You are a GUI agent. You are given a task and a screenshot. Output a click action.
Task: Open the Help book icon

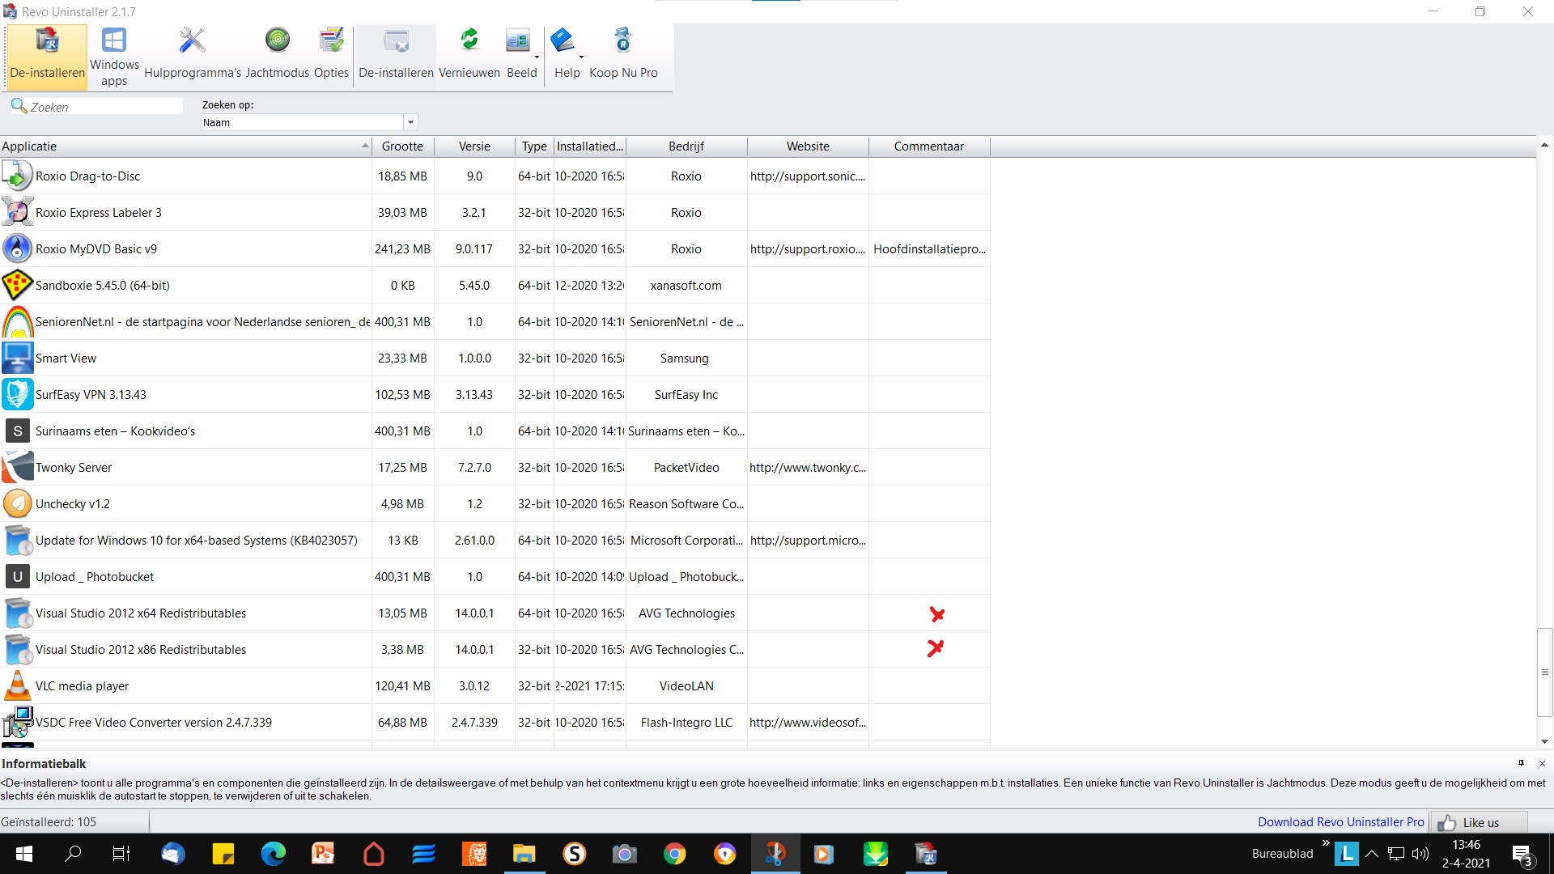point(563,40)
